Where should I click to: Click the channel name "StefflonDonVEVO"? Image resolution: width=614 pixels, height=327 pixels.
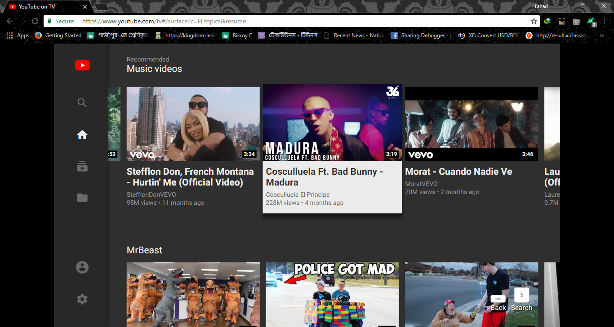coord(151,194)
